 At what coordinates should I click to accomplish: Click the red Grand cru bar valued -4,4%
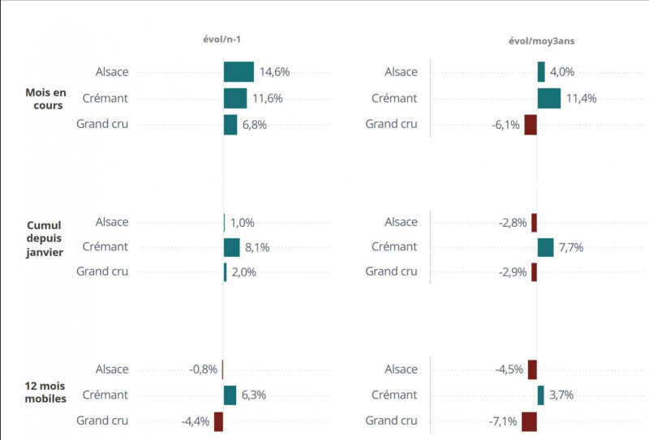[218, 421]
